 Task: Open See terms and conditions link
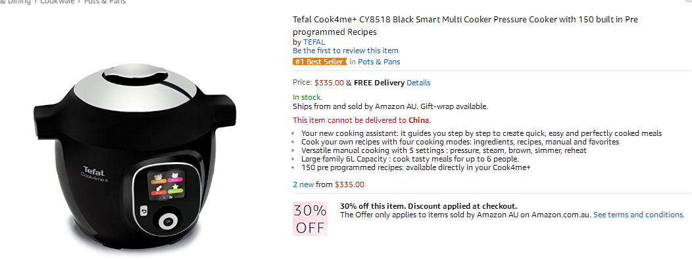click(x=639, y=215)
